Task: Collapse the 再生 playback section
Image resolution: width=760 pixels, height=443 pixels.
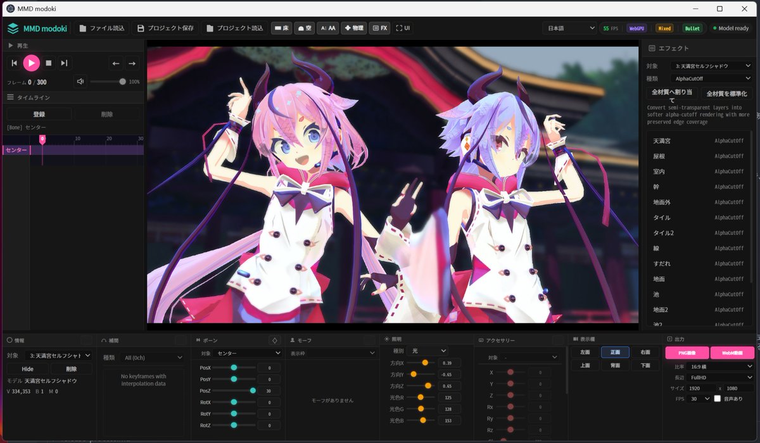Action: (x=72, y=46)
